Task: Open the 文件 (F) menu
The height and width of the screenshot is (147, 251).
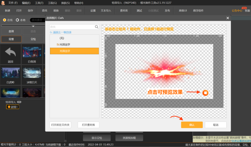Action: tap(13, 3)
